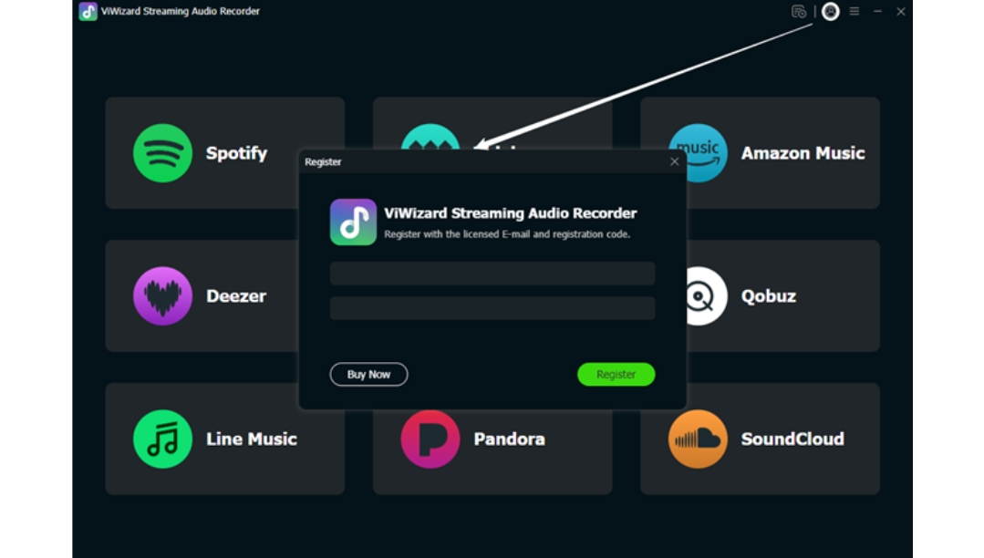Click the account profile icon in title bar

click(x=830, y=12)
